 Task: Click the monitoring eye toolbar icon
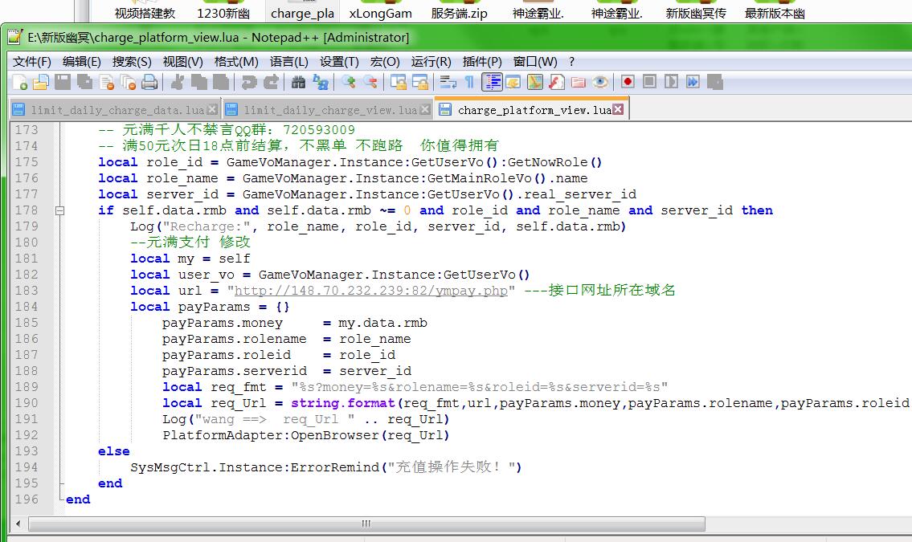tap(600, 82)
